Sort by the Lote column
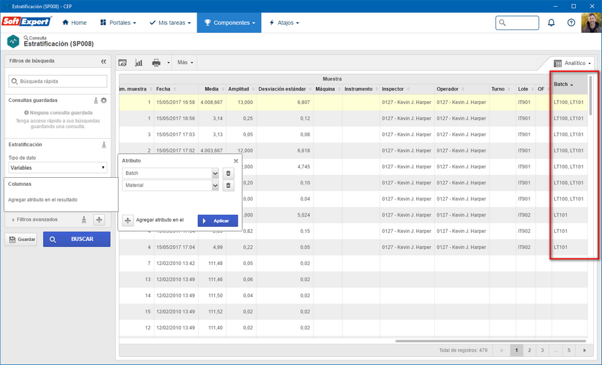Screen dimensions: 602x365 tap(525, 89)
